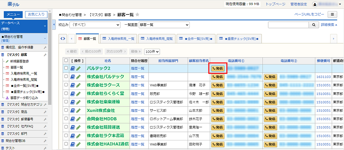344x150 pixels.
Task: Open the hamburger menu at top right
Action: tap(333, 14)
